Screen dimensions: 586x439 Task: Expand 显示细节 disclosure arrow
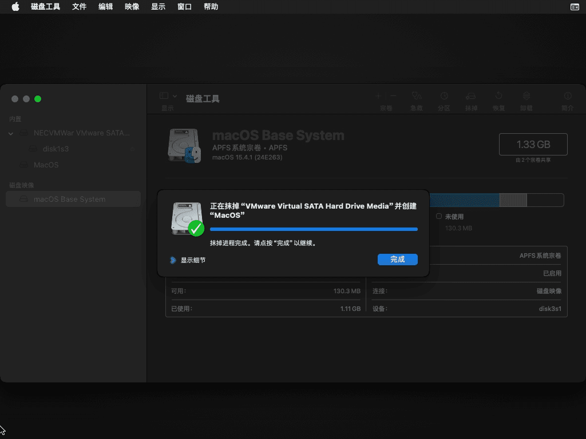pos(173,260)
